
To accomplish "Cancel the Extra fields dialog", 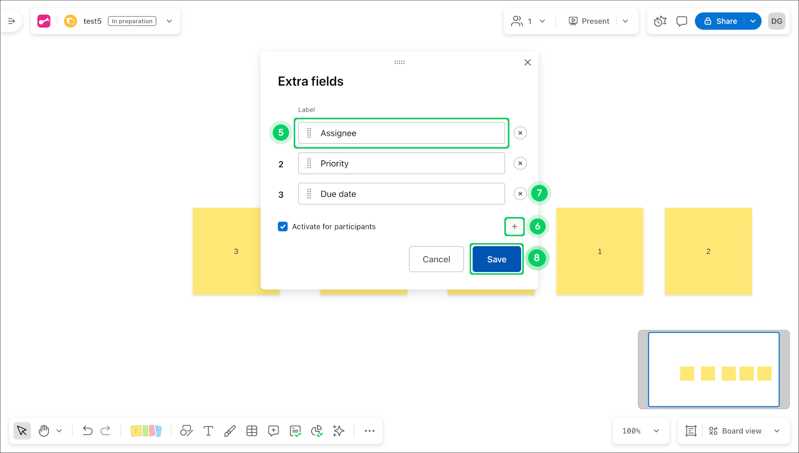I will click(436, 259).
